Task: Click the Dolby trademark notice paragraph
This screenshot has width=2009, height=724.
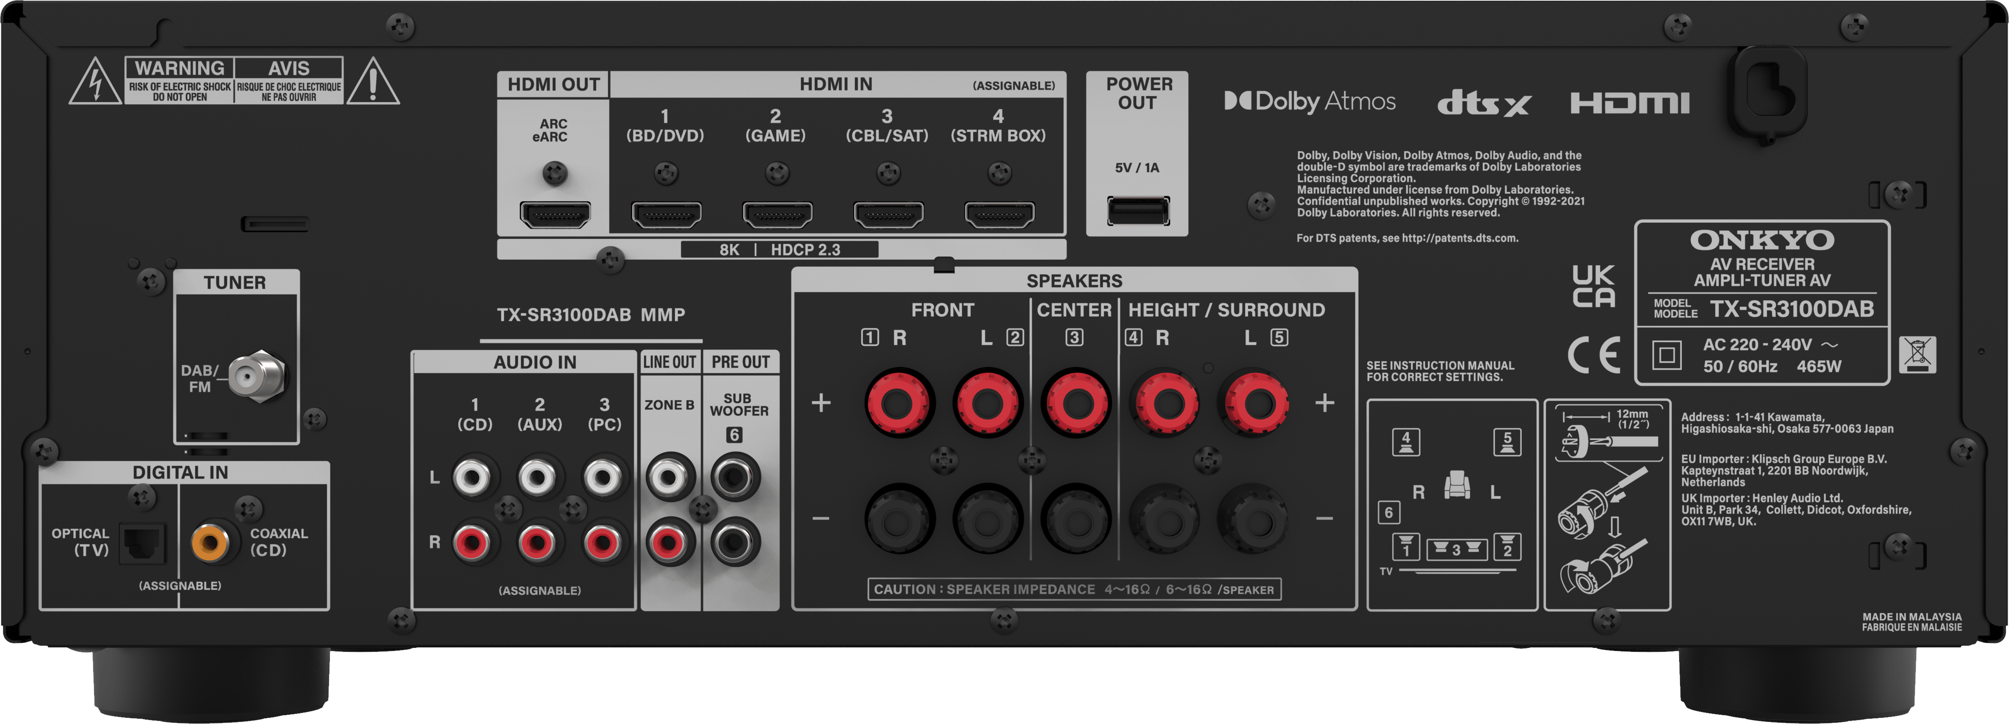Action: click(1441, 184)
